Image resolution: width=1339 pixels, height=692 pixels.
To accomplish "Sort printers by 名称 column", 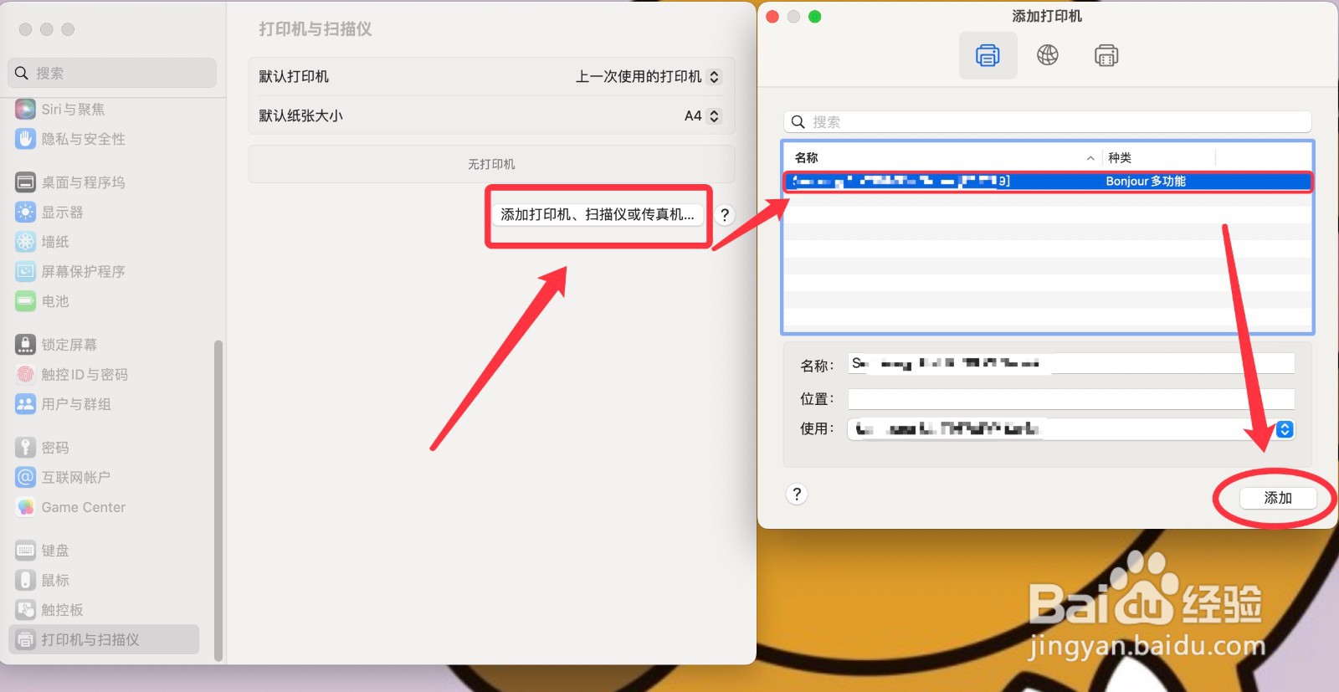I will point(943,157).
